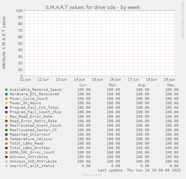Click the 'Temperature_Celsius' legend label
This screenshot has width=186, height=179.
(x=31, y=139)
